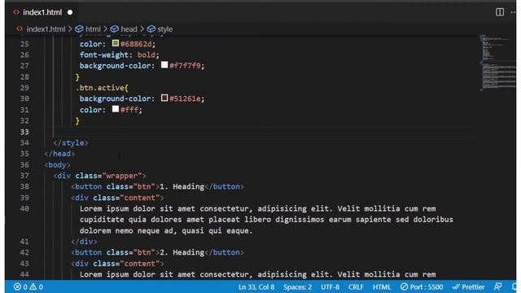Click the <body> opening tag

click(57, 164)
